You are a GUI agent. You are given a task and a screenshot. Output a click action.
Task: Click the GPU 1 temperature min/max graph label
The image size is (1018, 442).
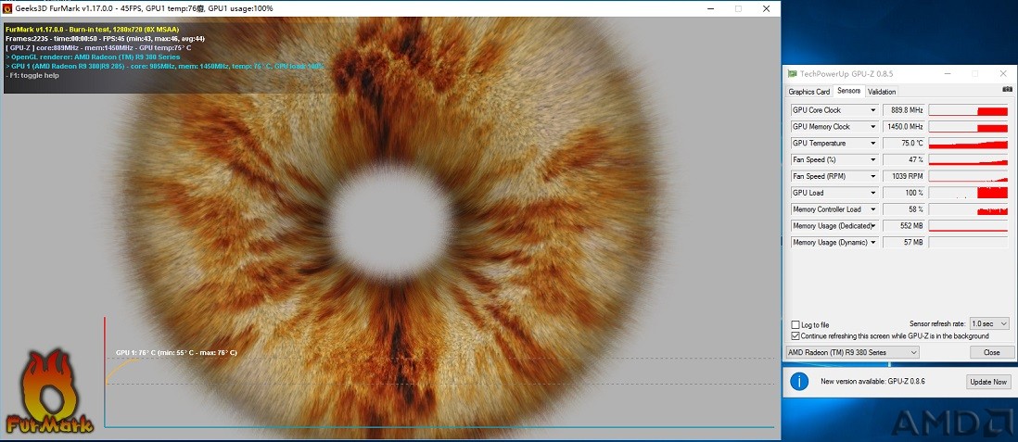pos(176,352)
